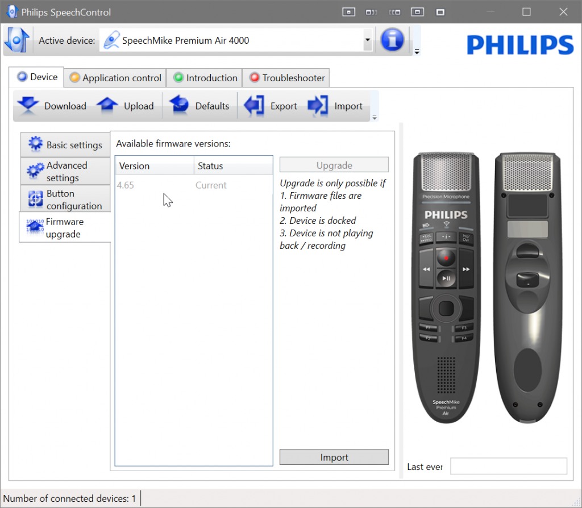Viewport: 582px width, 508px height.
Task: Click the window resize grip in the status bar
Action: (x=575, y=501)
